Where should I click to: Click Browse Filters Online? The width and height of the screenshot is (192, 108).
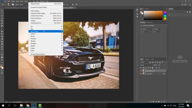click(x=46, y=54)
